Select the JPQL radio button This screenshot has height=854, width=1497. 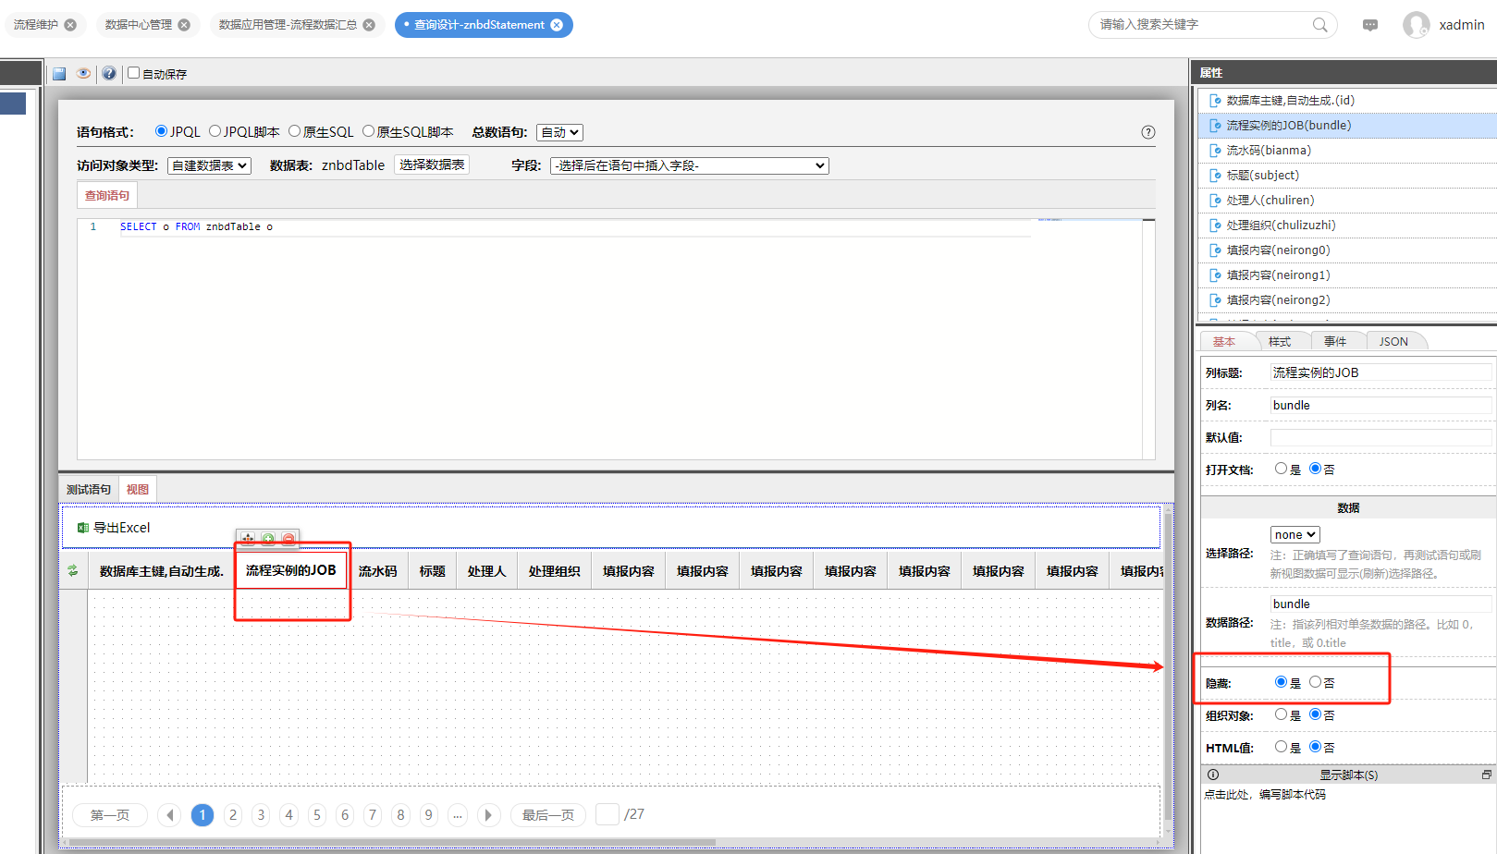[162, 131]
